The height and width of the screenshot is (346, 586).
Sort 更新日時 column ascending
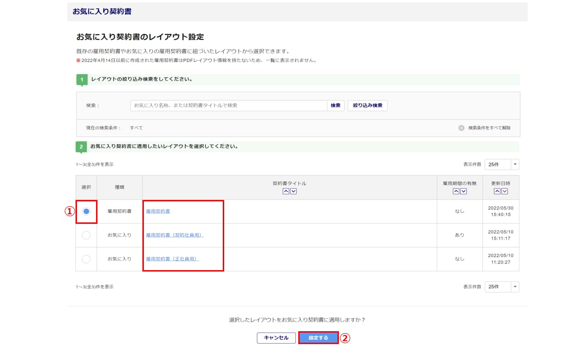point(497,191)
